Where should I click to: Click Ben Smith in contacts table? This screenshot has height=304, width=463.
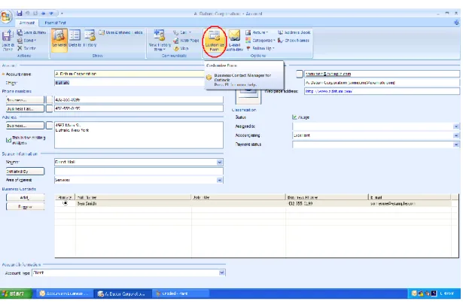tap(87, 204)
